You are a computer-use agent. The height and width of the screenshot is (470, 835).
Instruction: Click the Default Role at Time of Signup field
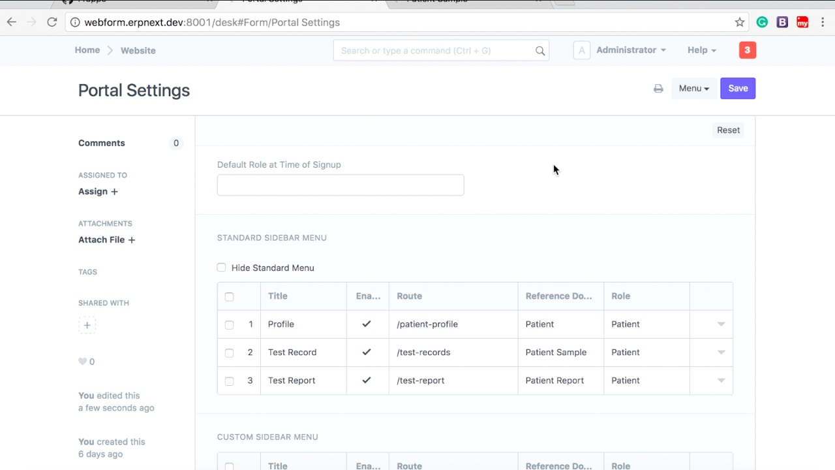pyautogui.click(x=341, y=185)
